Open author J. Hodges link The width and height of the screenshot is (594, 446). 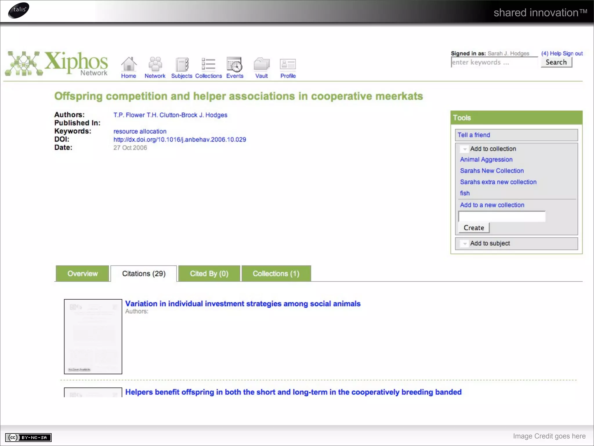(x=213, y=115)
